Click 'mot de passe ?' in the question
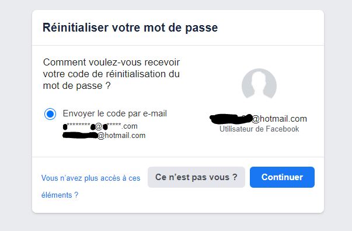 click(x=77, y=86)
